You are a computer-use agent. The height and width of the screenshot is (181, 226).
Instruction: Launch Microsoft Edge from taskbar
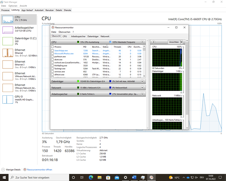91,177
